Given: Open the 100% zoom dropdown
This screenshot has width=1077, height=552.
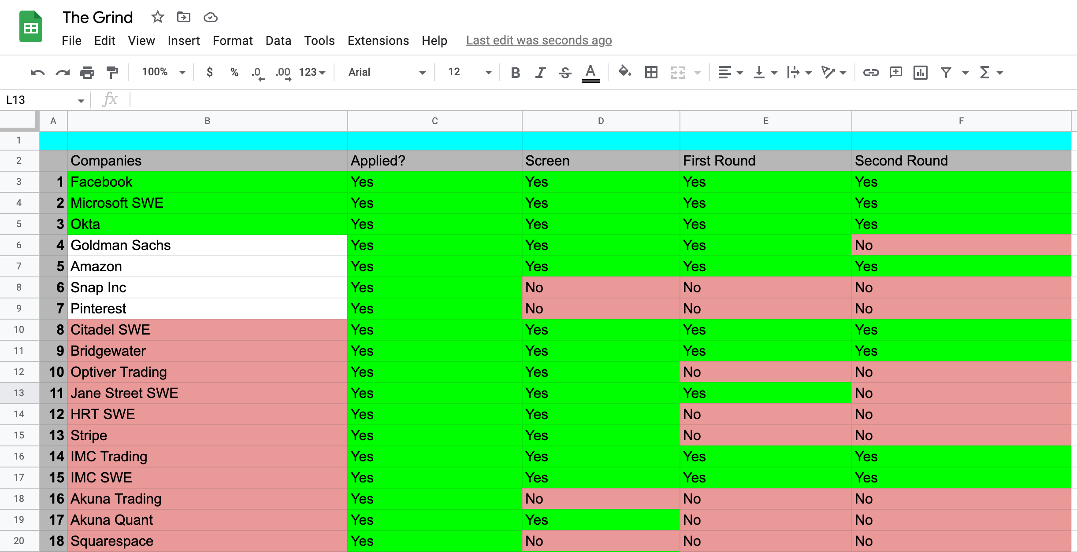Looking at the screenshot, I should (163, 72).
